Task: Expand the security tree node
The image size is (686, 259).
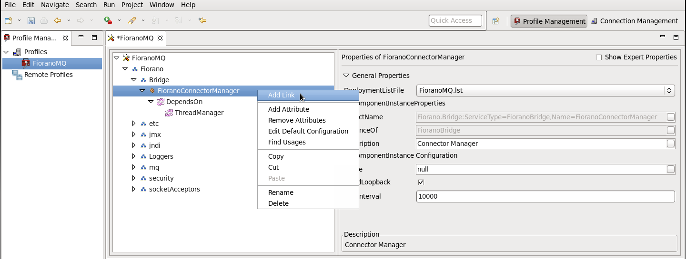Action: 134,178
